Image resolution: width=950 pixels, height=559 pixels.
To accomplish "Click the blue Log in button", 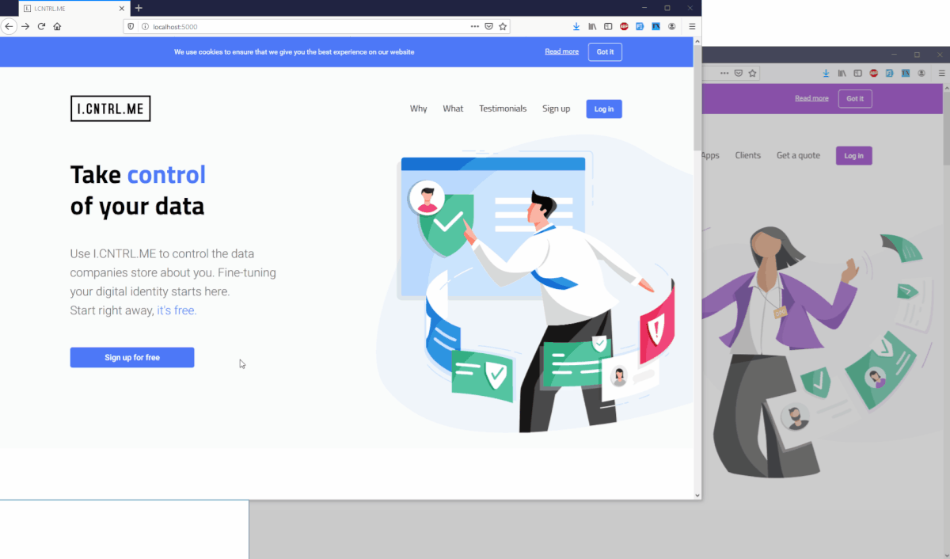I will point(604,109).
